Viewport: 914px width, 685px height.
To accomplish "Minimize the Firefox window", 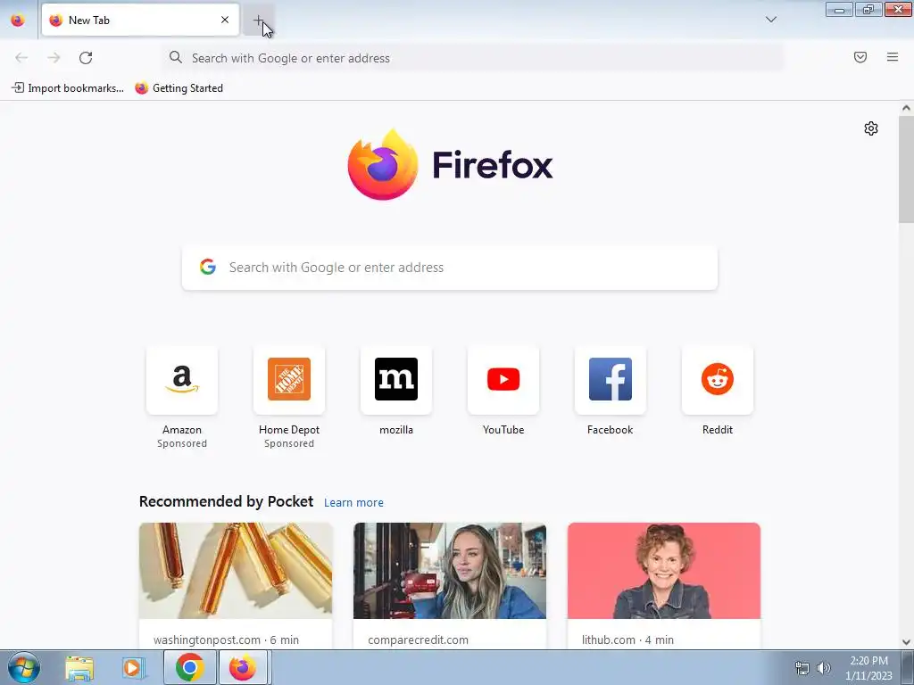I will (839, 9).
